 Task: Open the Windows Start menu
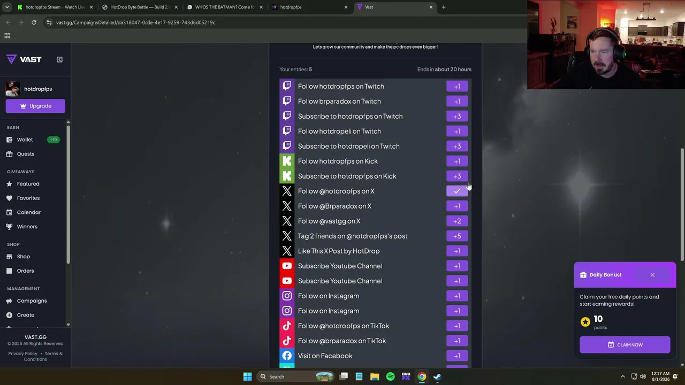click(247, 376)
